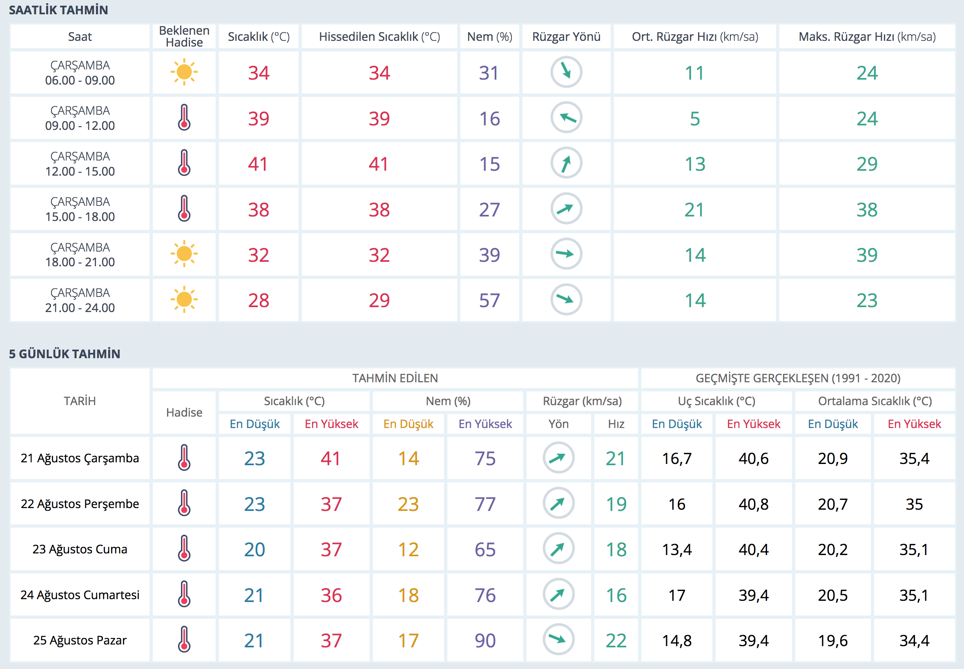Click wind direction icon for 22 Ağustos Perşembe
The height and width of the screenshot is (669, 964).
point(558,503)
